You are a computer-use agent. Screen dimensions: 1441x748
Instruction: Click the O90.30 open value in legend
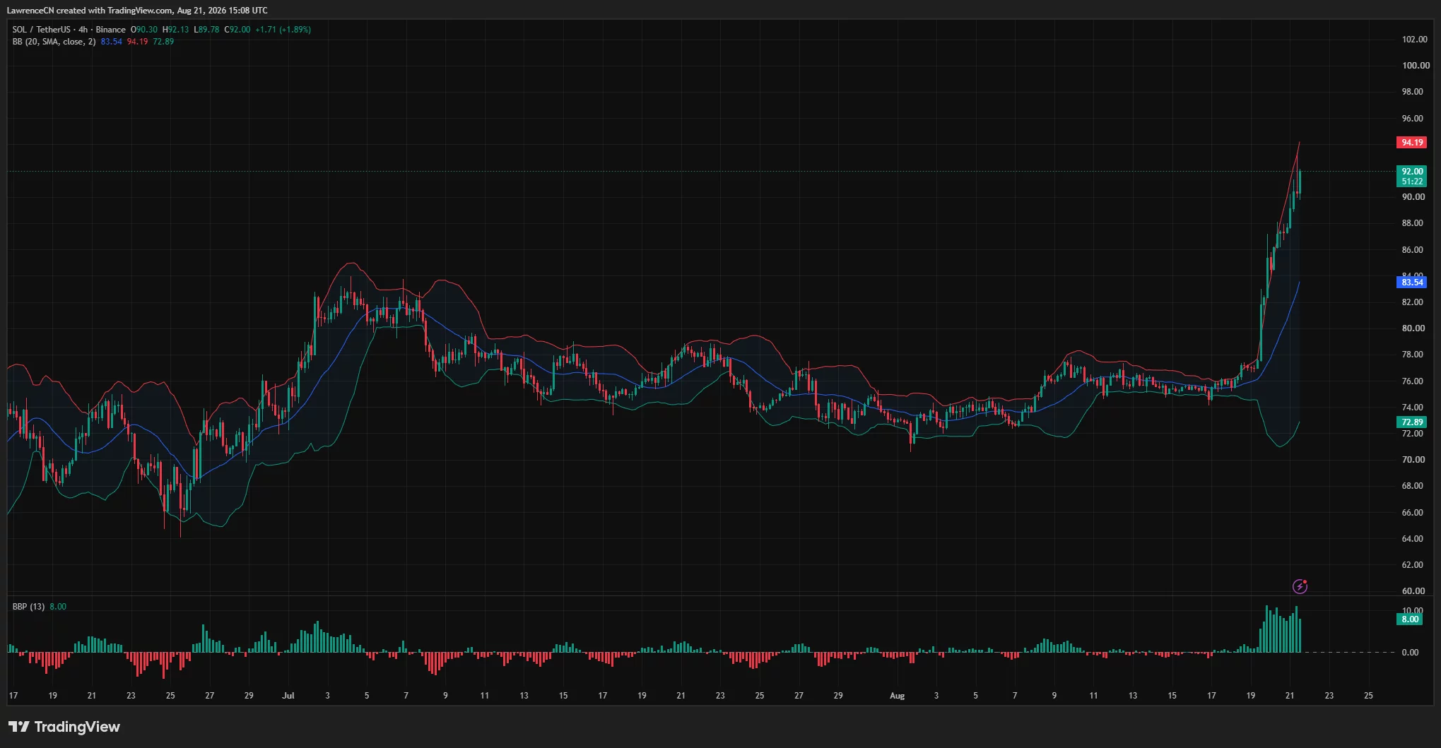pyautogui.click(x=144, y=30)
